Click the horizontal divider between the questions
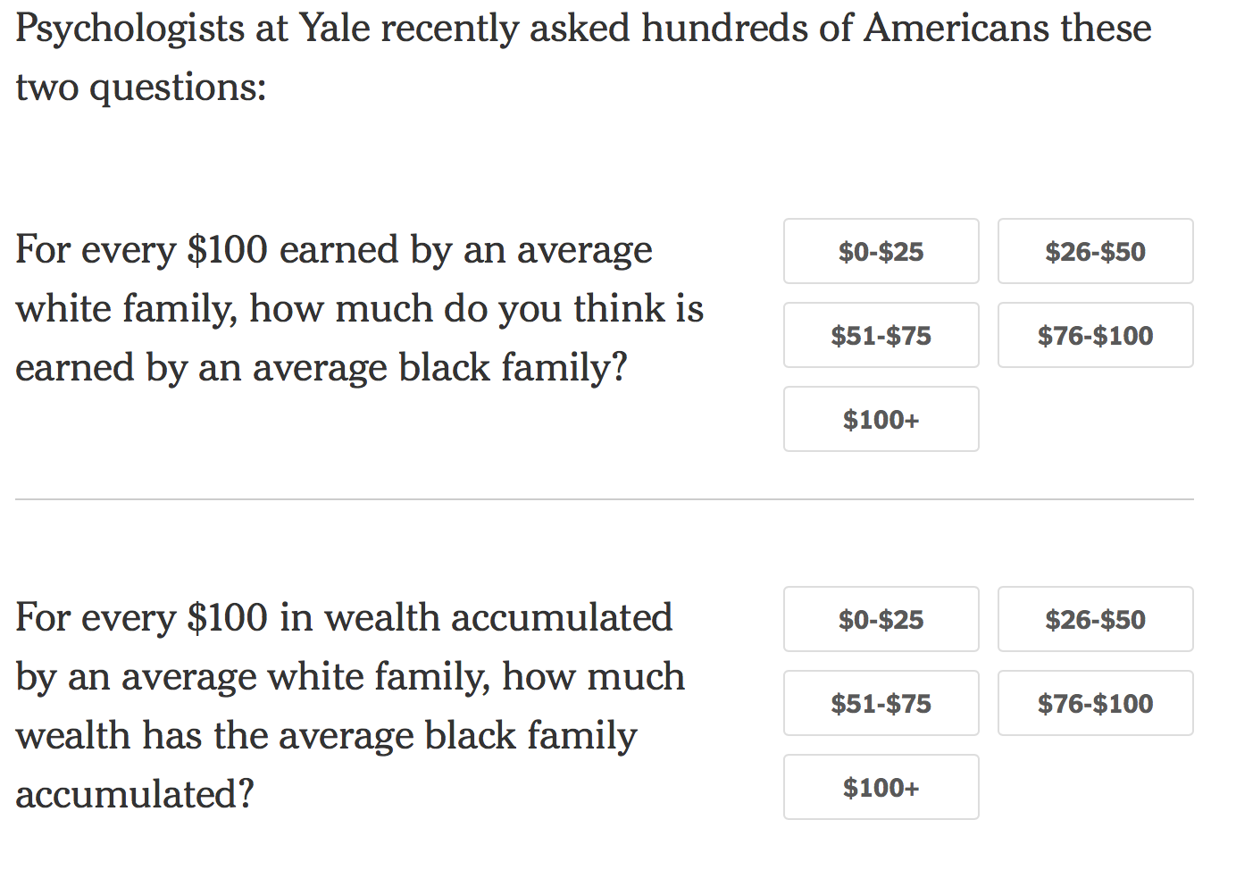 point(604,499)
